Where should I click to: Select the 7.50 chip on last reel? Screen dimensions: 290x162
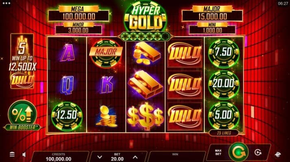coord(224,52)
